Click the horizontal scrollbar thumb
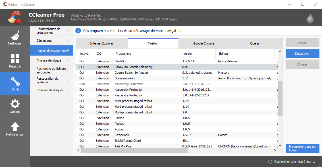The image size is (322, 167). [x=134, y=150]
